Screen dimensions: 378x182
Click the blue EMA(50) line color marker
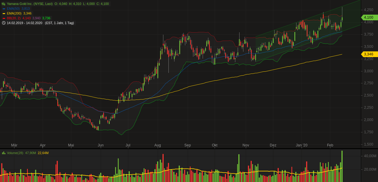[4, 9]
